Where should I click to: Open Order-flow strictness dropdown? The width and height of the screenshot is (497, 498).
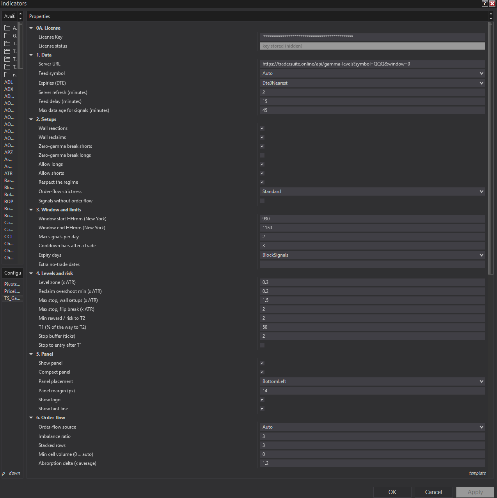coord(373,191)
